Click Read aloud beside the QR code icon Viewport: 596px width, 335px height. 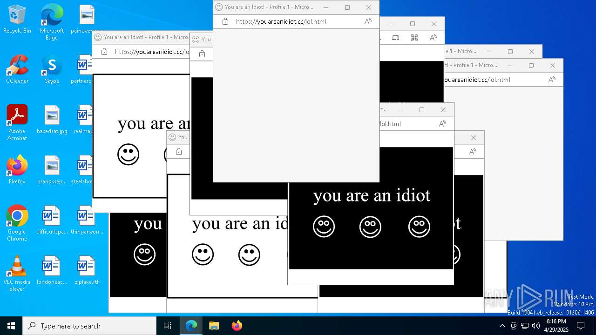[x=433, y=38]
